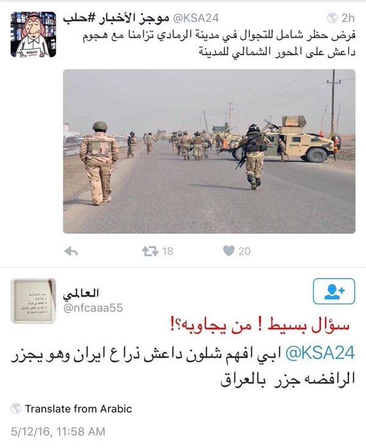Tap the globe icon beside 2h

click(332, 18)
